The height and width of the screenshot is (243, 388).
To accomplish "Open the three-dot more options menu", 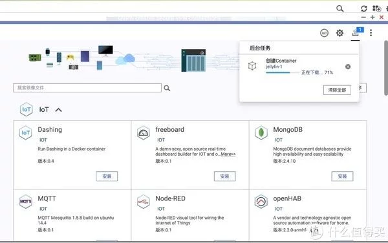I will [x=371, y=33].
